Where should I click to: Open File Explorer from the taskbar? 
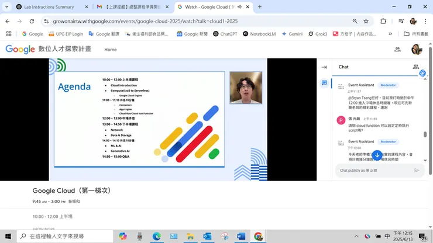click(190, 237)
